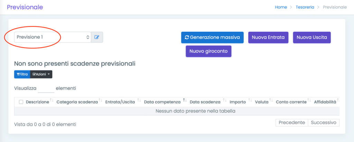Expand the Azioni dropdown menu
Image resolution: width=354 pixels, height=142 pixels.
tap(41, 74)
